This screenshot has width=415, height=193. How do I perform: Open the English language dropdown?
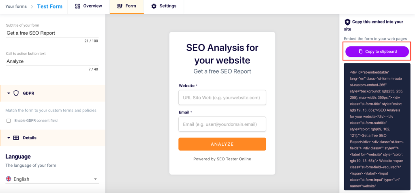pyautogui.click(x=95, y=179)
